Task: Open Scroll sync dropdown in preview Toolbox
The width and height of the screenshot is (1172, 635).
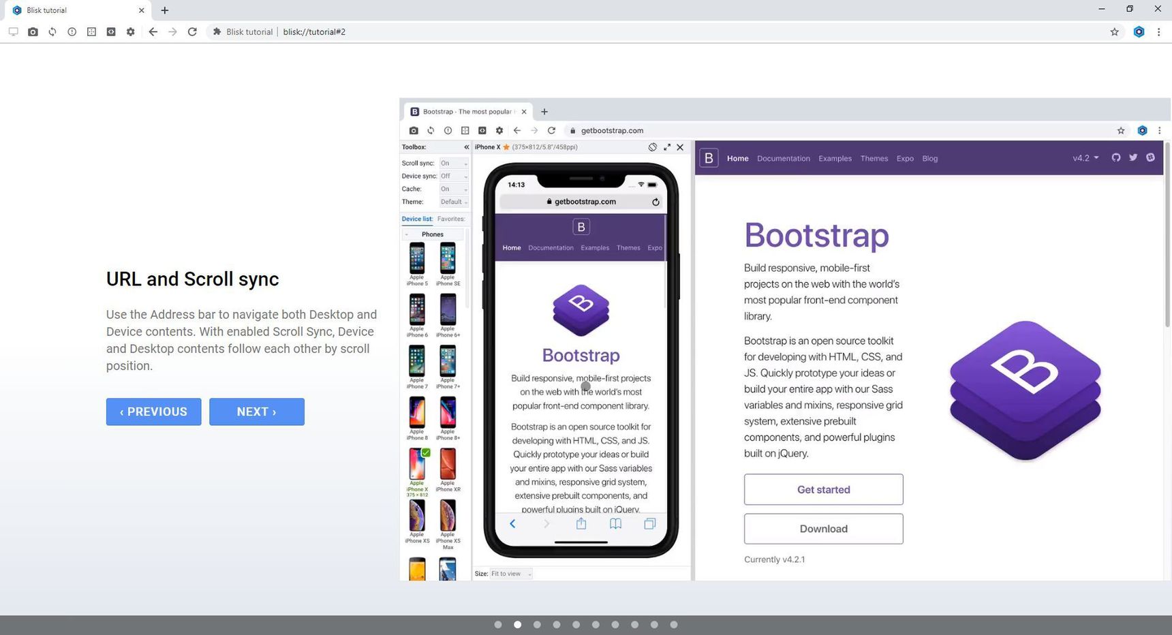Action: [x=454, y=164]
